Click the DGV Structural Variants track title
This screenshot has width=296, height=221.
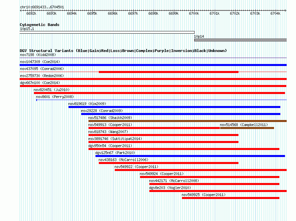tap(123, 51)
